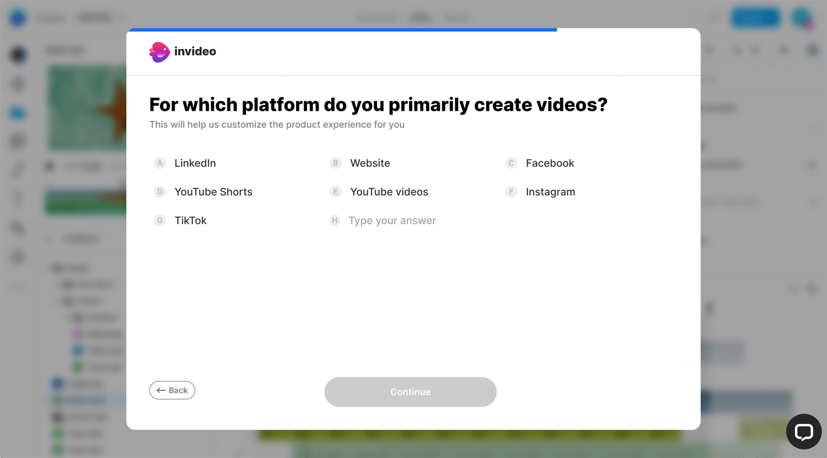Select the LinkedIn option
The image size is (827, 458).
click(185, 163)
